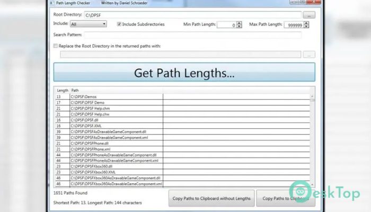Image resolution: width=371 pixels, height=212 pixels.
Task: Select row DPSFAsDrawableGameComponent.xml
Action: [182, 137]
